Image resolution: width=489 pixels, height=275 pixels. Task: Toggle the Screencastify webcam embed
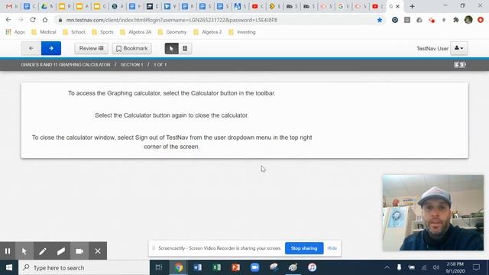[x=79, y=251]
